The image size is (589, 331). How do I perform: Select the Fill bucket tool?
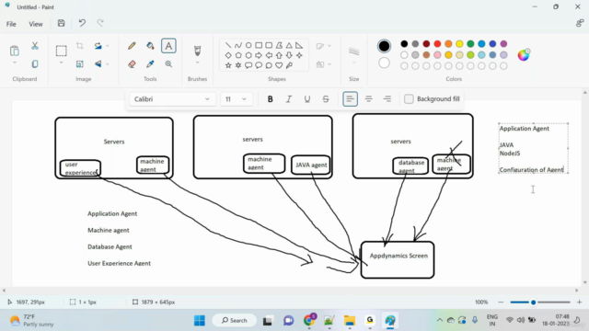[150, 46]
